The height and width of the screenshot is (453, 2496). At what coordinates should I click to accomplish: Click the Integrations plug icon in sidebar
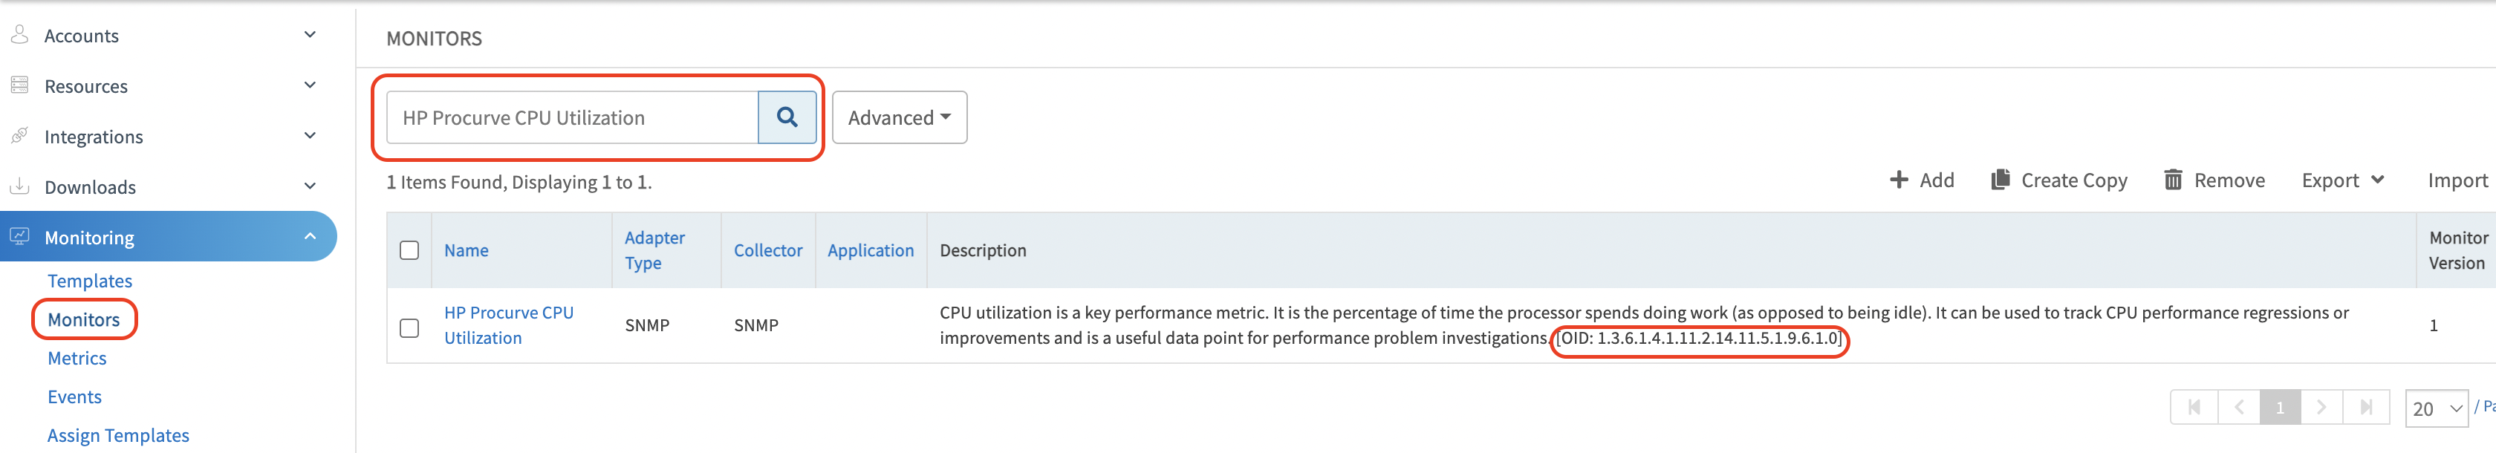(x=19, y=135)
